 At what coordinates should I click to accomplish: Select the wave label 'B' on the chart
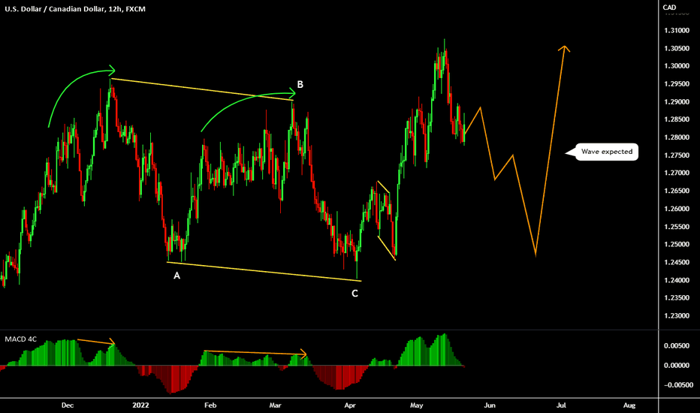pyautogui.click(x=300, y=84)
